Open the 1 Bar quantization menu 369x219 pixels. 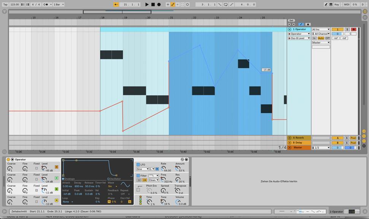pos(59,5)
